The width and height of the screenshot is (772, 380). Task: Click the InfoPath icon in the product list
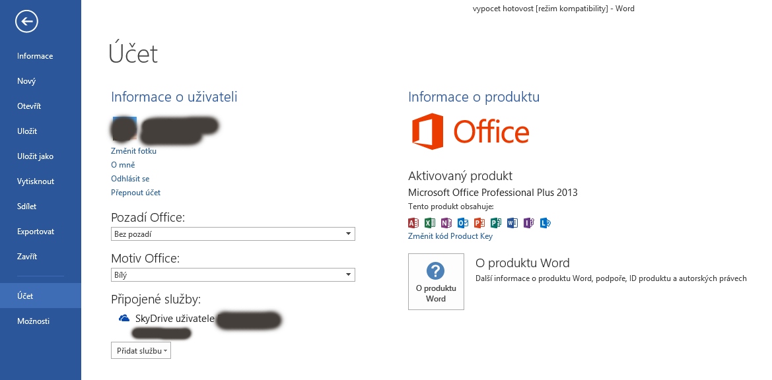(529, 223)
